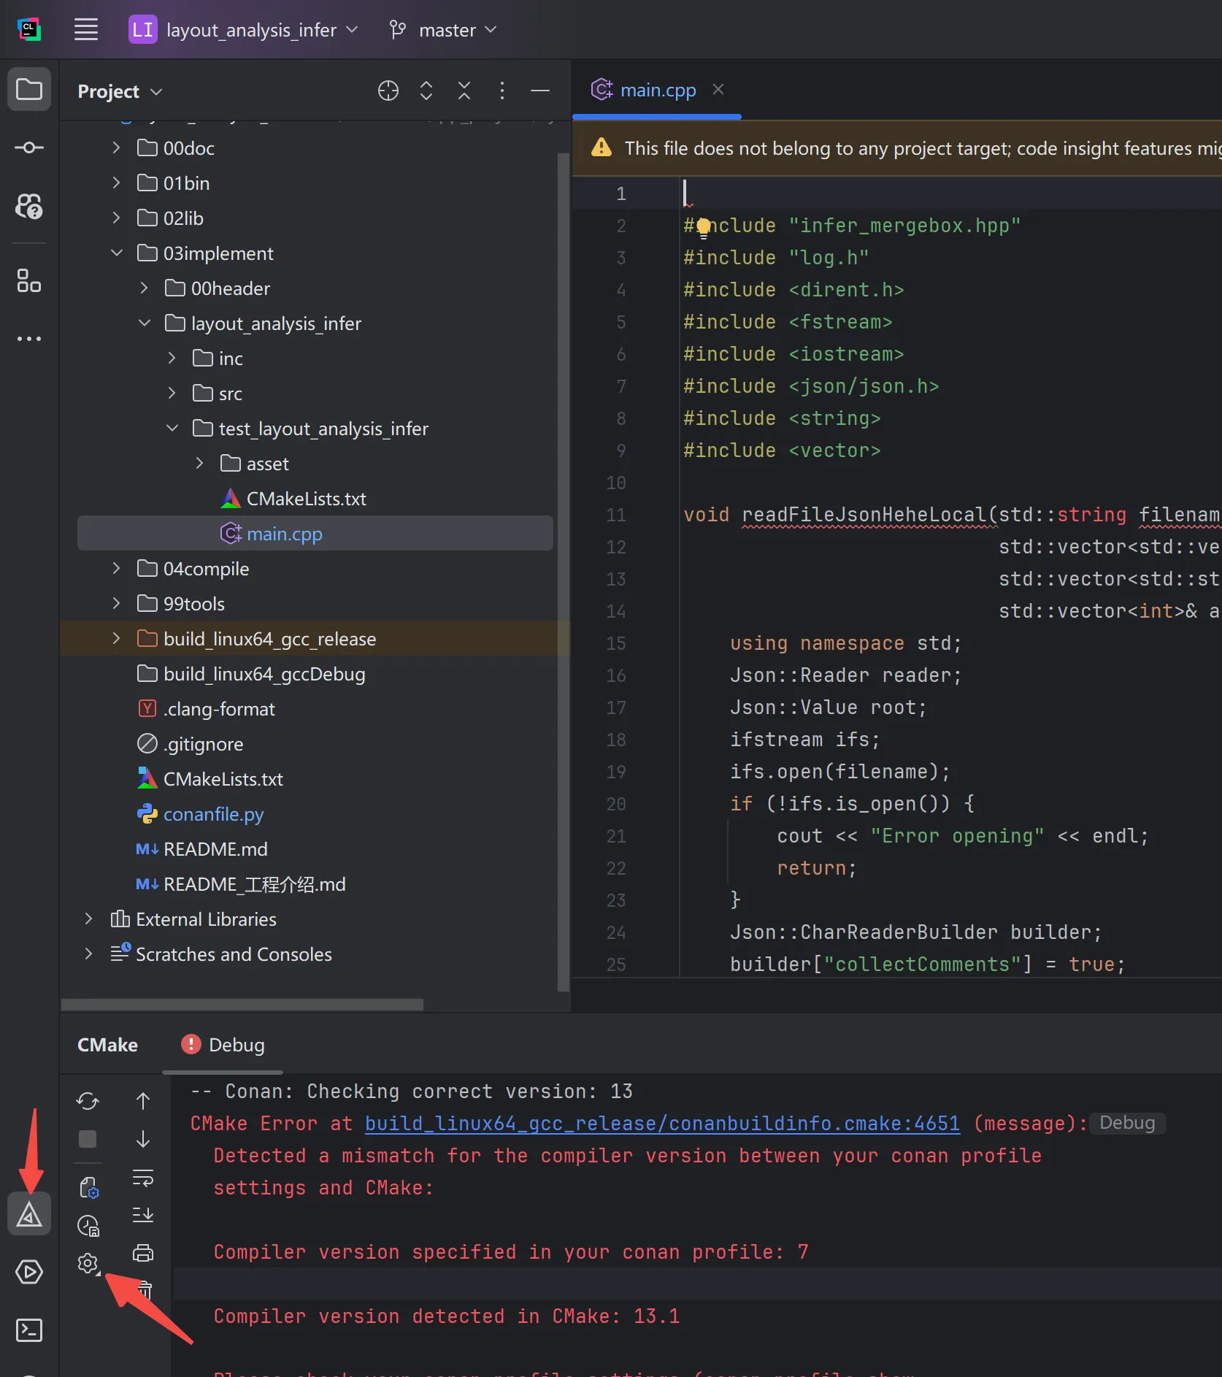The width and height of the screenshot is (1222, 1377).
Task: Open conanbuildinfo.cmake:4651 error link
Action: pyautogui.click(x=662, y=1124)
